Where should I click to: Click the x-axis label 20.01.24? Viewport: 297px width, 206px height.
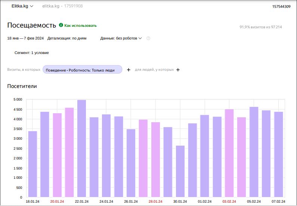pos(57,202)
